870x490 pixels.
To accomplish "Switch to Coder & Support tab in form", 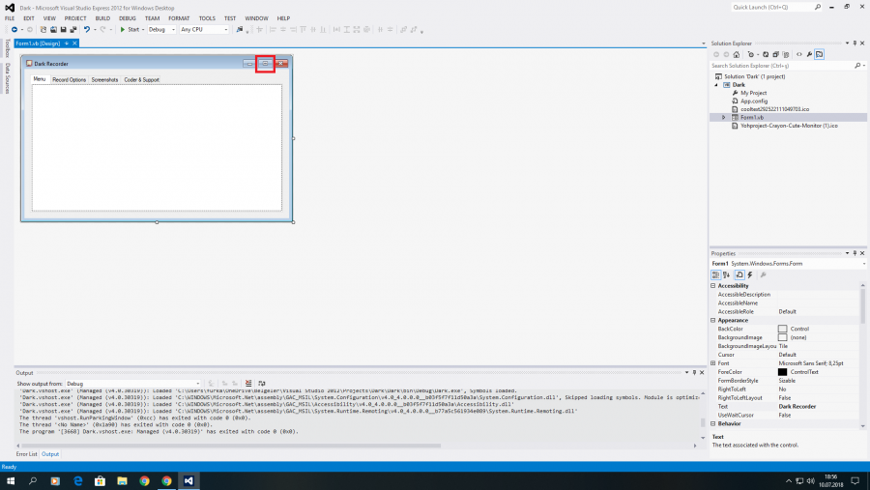I will [x=141, y=80].
